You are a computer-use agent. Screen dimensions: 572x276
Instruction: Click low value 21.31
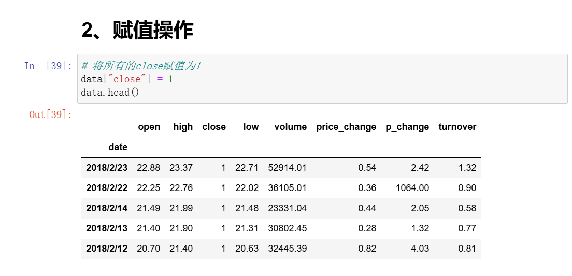(247, 228)
